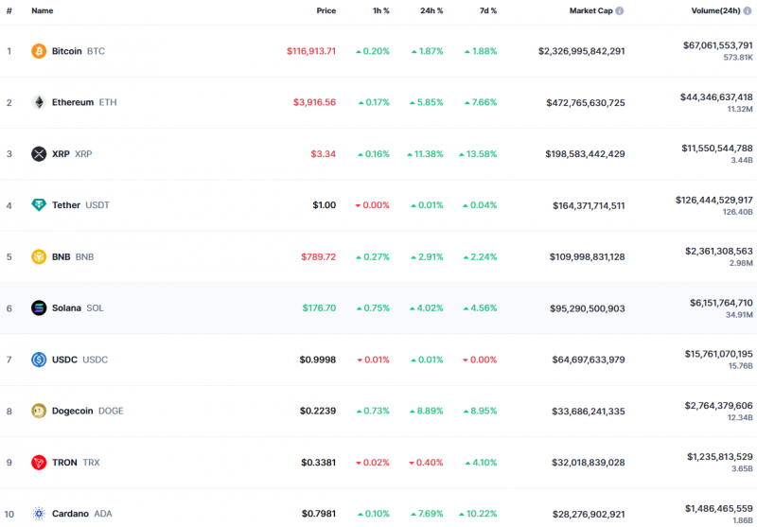Open the Cardano ADA page link
The height and width of the screenshot is (527, 757).
click(82, 514)
